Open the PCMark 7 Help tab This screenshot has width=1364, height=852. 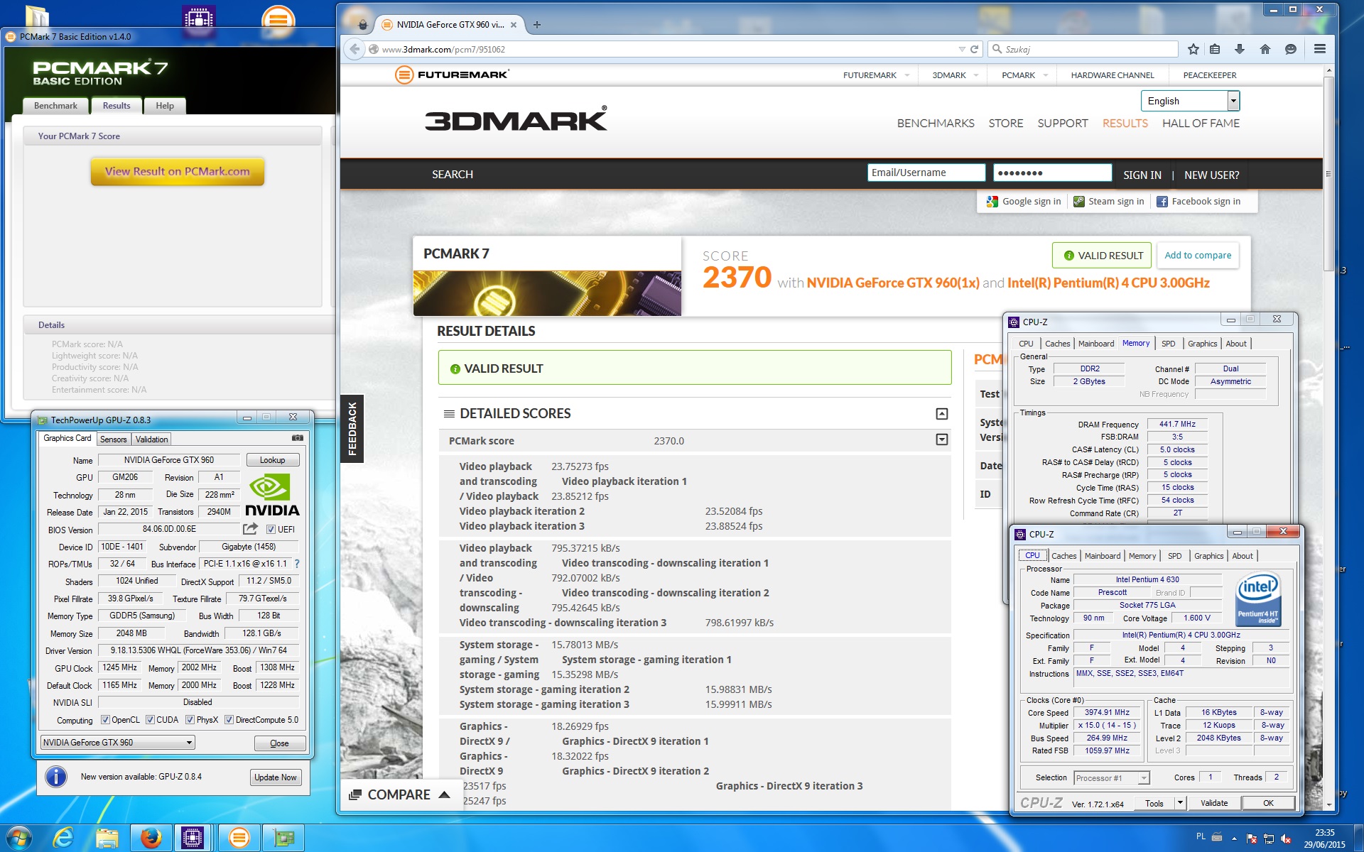coord(165,106)
